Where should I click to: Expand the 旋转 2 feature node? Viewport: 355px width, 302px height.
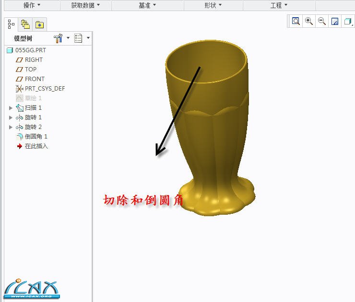pyautogui.click(x=11, y=127)
